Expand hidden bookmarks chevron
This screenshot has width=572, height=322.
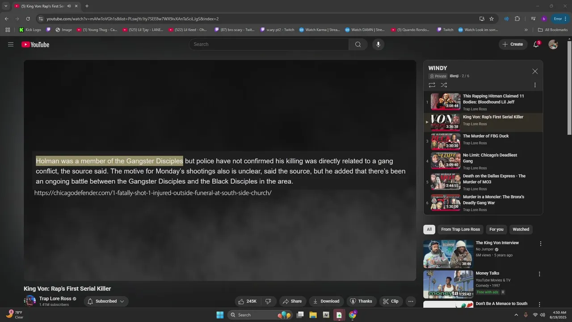(526, 30)
